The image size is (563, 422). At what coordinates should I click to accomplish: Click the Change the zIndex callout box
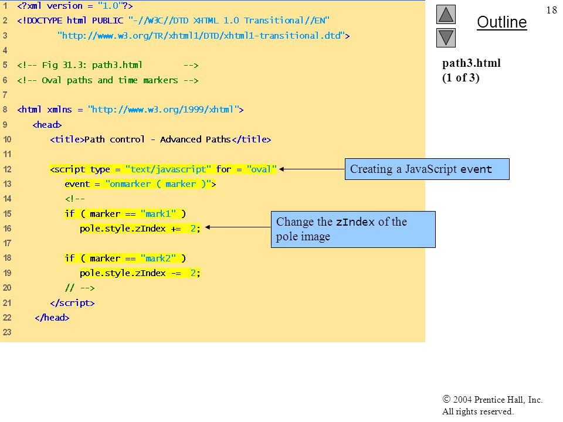coord(353,229)
